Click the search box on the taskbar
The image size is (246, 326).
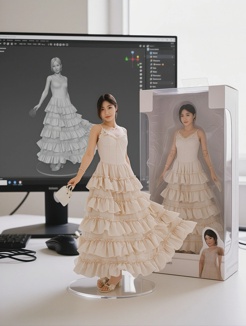pyautogui.click(x=3, y=182)
